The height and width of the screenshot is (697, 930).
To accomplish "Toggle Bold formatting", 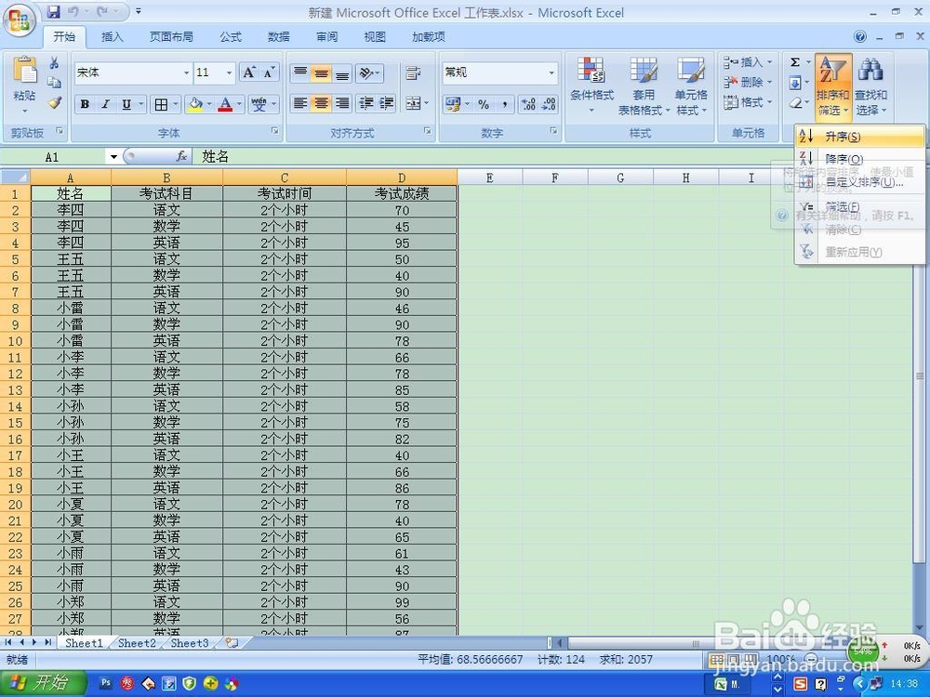I will click(85, 105).
